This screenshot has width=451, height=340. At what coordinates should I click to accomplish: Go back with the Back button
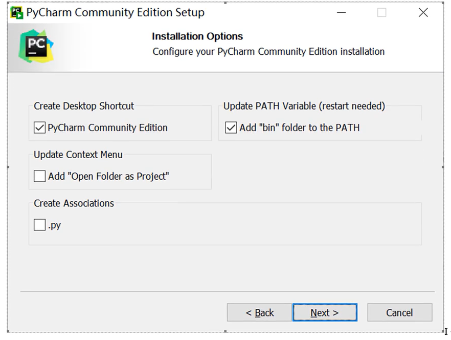(x=259, y=312)
